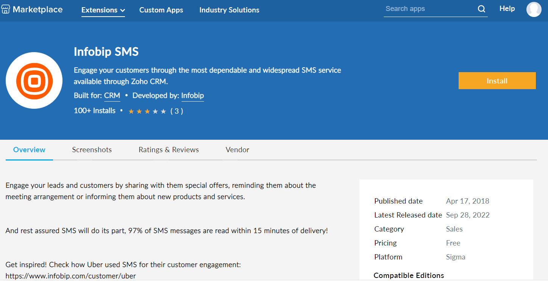548x281 pixels.
Task: Click the review count (3)
Action: coord(176,111)
